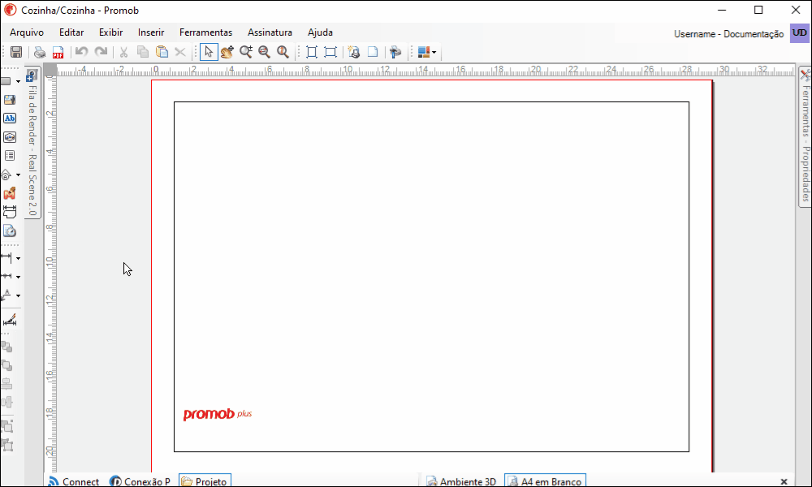Expand the house icon dropdown arrow
This screenshot has height=487, width=812.
click(x=18, y=175)
